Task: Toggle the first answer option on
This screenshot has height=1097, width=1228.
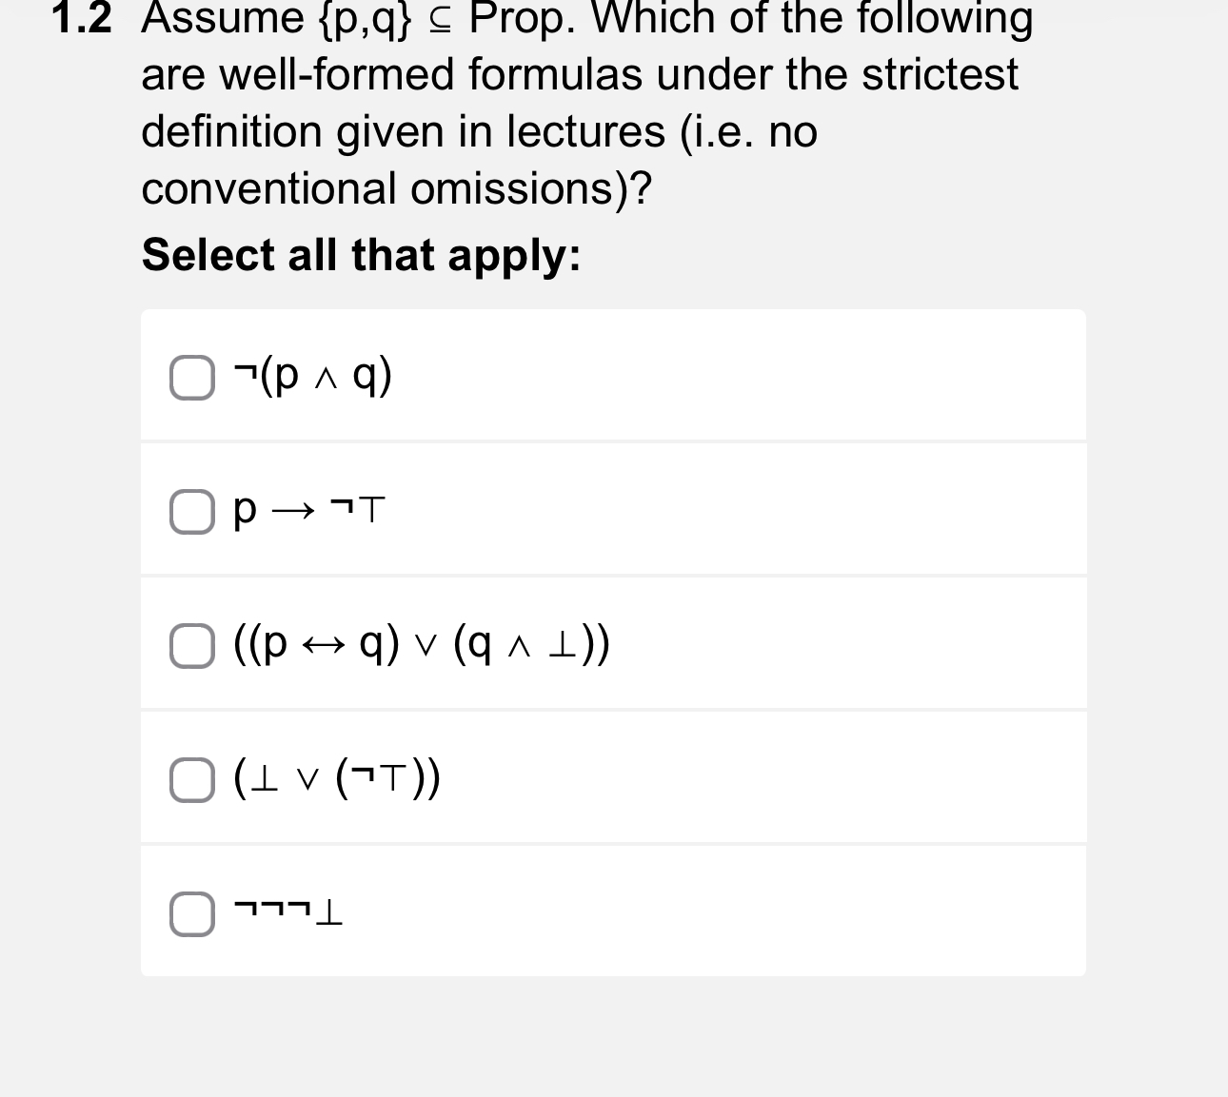Action: pos(192,378)
